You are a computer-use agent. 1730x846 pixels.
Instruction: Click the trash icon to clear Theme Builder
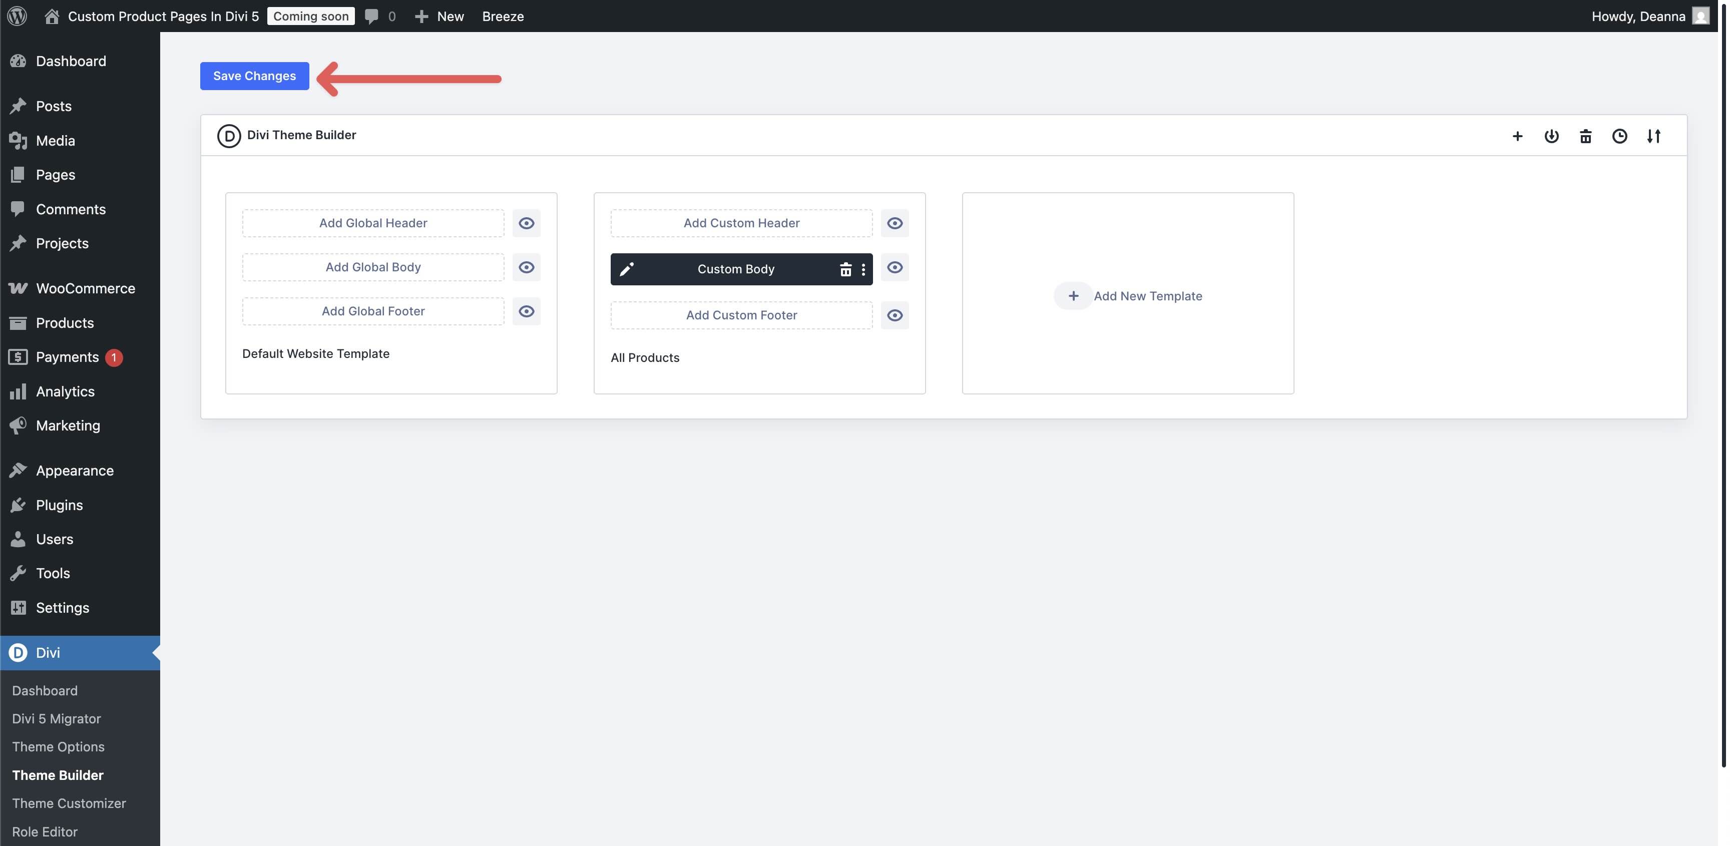(1586, 136)
